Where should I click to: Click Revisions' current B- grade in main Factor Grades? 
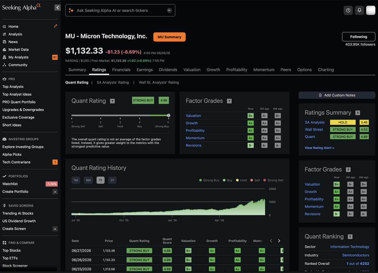[x=251, y=145]
